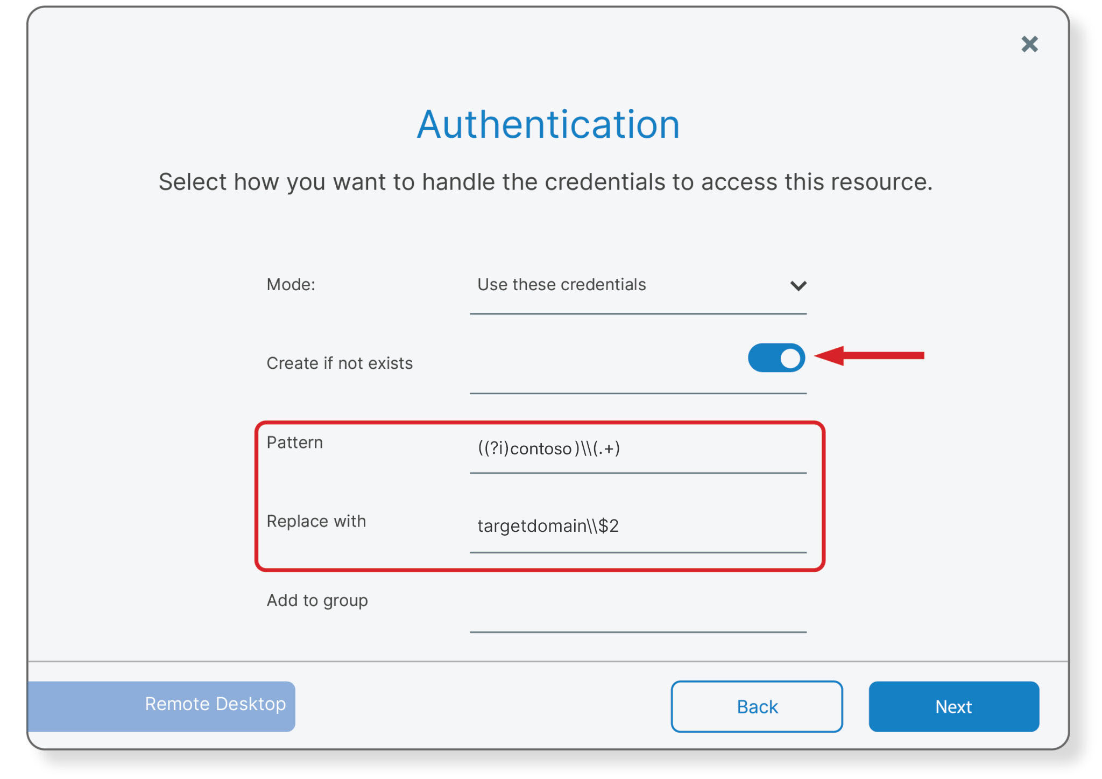The width and height of the screenshot is (1102, 779).
Task: Click the 'Select how you want to handle' subtitle
Action: click(x=545, y=182)
